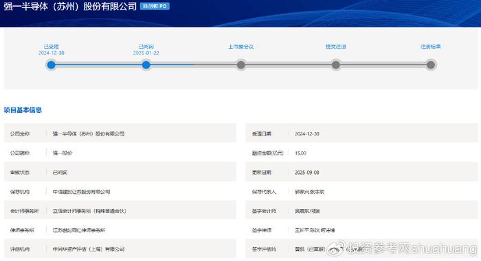This screenshot has width=481, height=261.
Task: Select the full company name value in 公司全称 row
Action: [x=89, y=134]
